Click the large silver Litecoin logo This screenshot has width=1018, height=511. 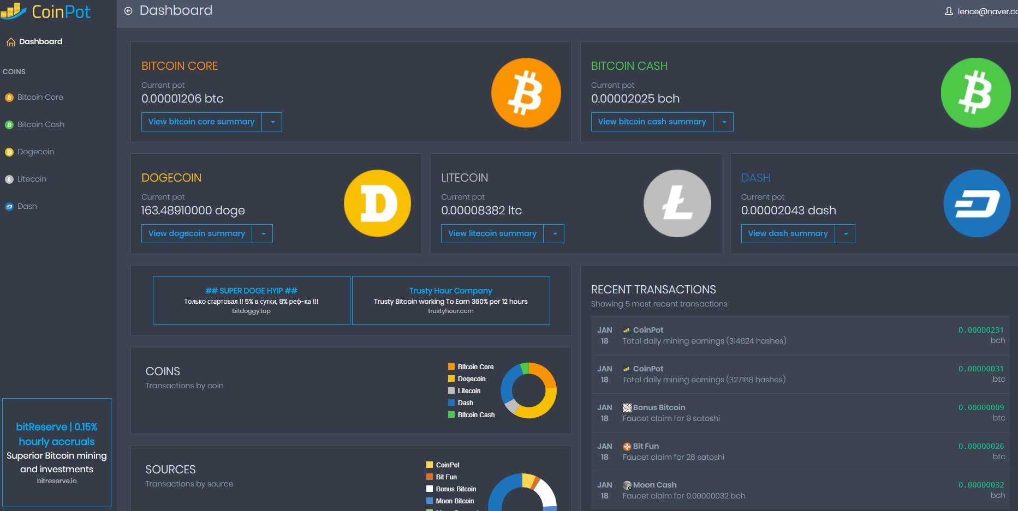[677, 203]
